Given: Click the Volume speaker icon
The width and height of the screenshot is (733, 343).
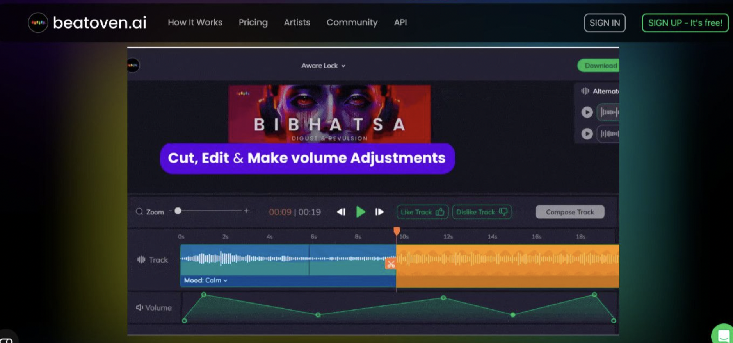Looking at the screenshot, I should [x=139, y=307].
